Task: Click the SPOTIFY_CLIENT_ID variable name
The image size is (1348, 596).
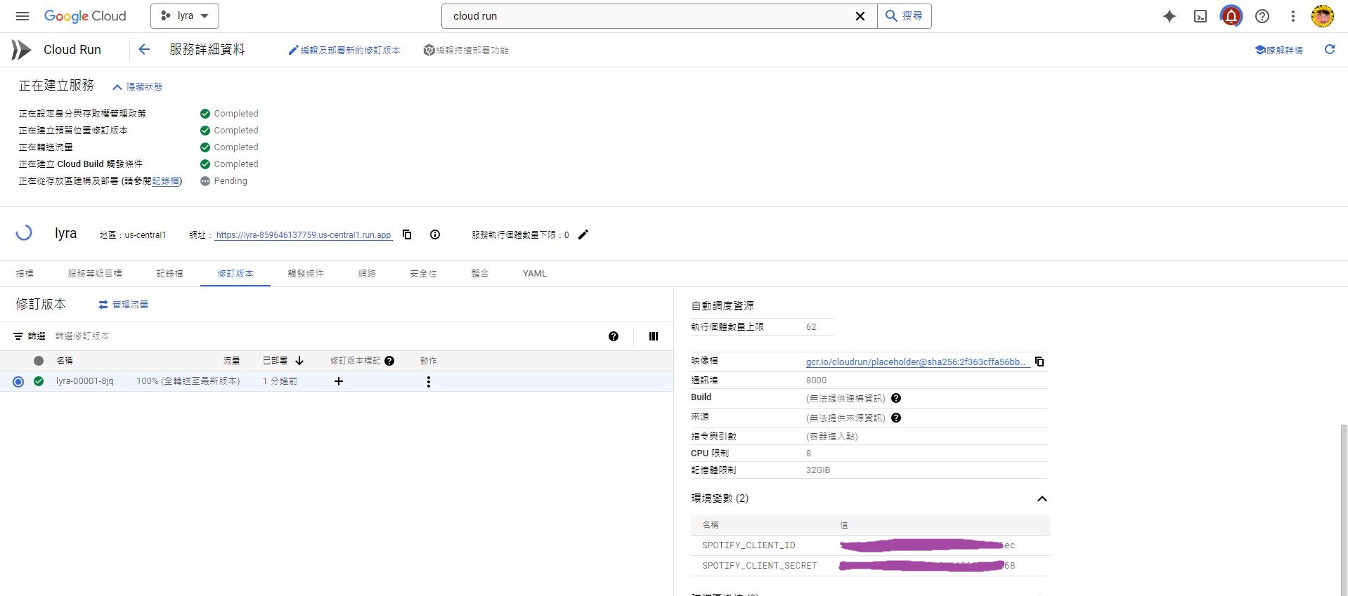Action: pyautogui.click(x=748, y=545)
